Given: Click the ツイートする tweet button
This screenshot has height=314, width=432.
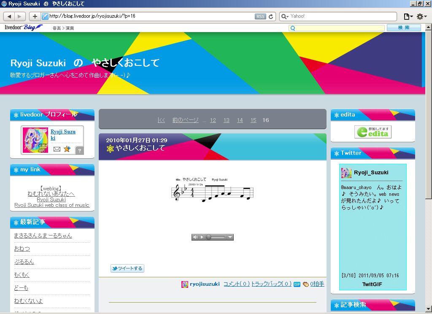Looking at the screenshot, I should pos(127,268).
